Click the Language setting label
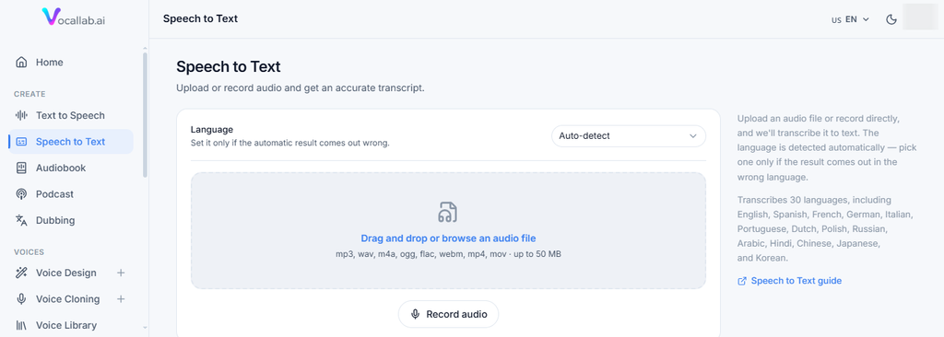The image size is (944, 337). (x=211, y=130)
